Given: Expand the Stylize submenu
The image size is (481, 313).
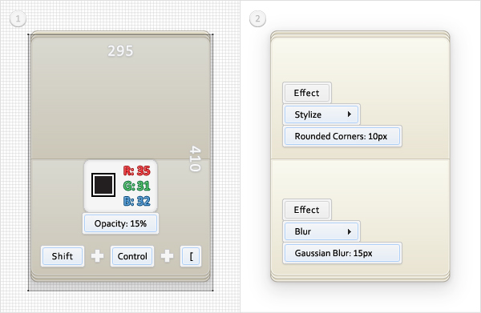Looking at the screenshot, I should (x=321, y=114).
